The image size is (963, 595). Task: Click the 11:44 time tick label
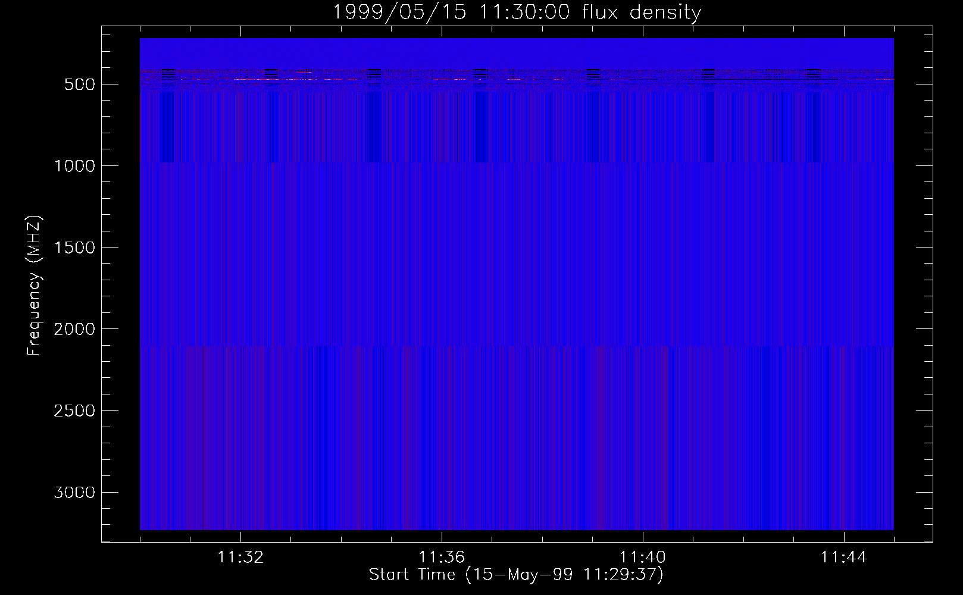click(x=844, y=558)
